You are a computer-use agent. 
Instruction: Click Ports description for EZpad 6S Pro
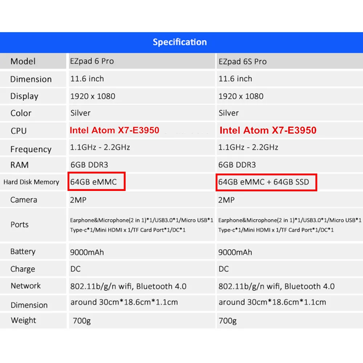coord(290,225)
